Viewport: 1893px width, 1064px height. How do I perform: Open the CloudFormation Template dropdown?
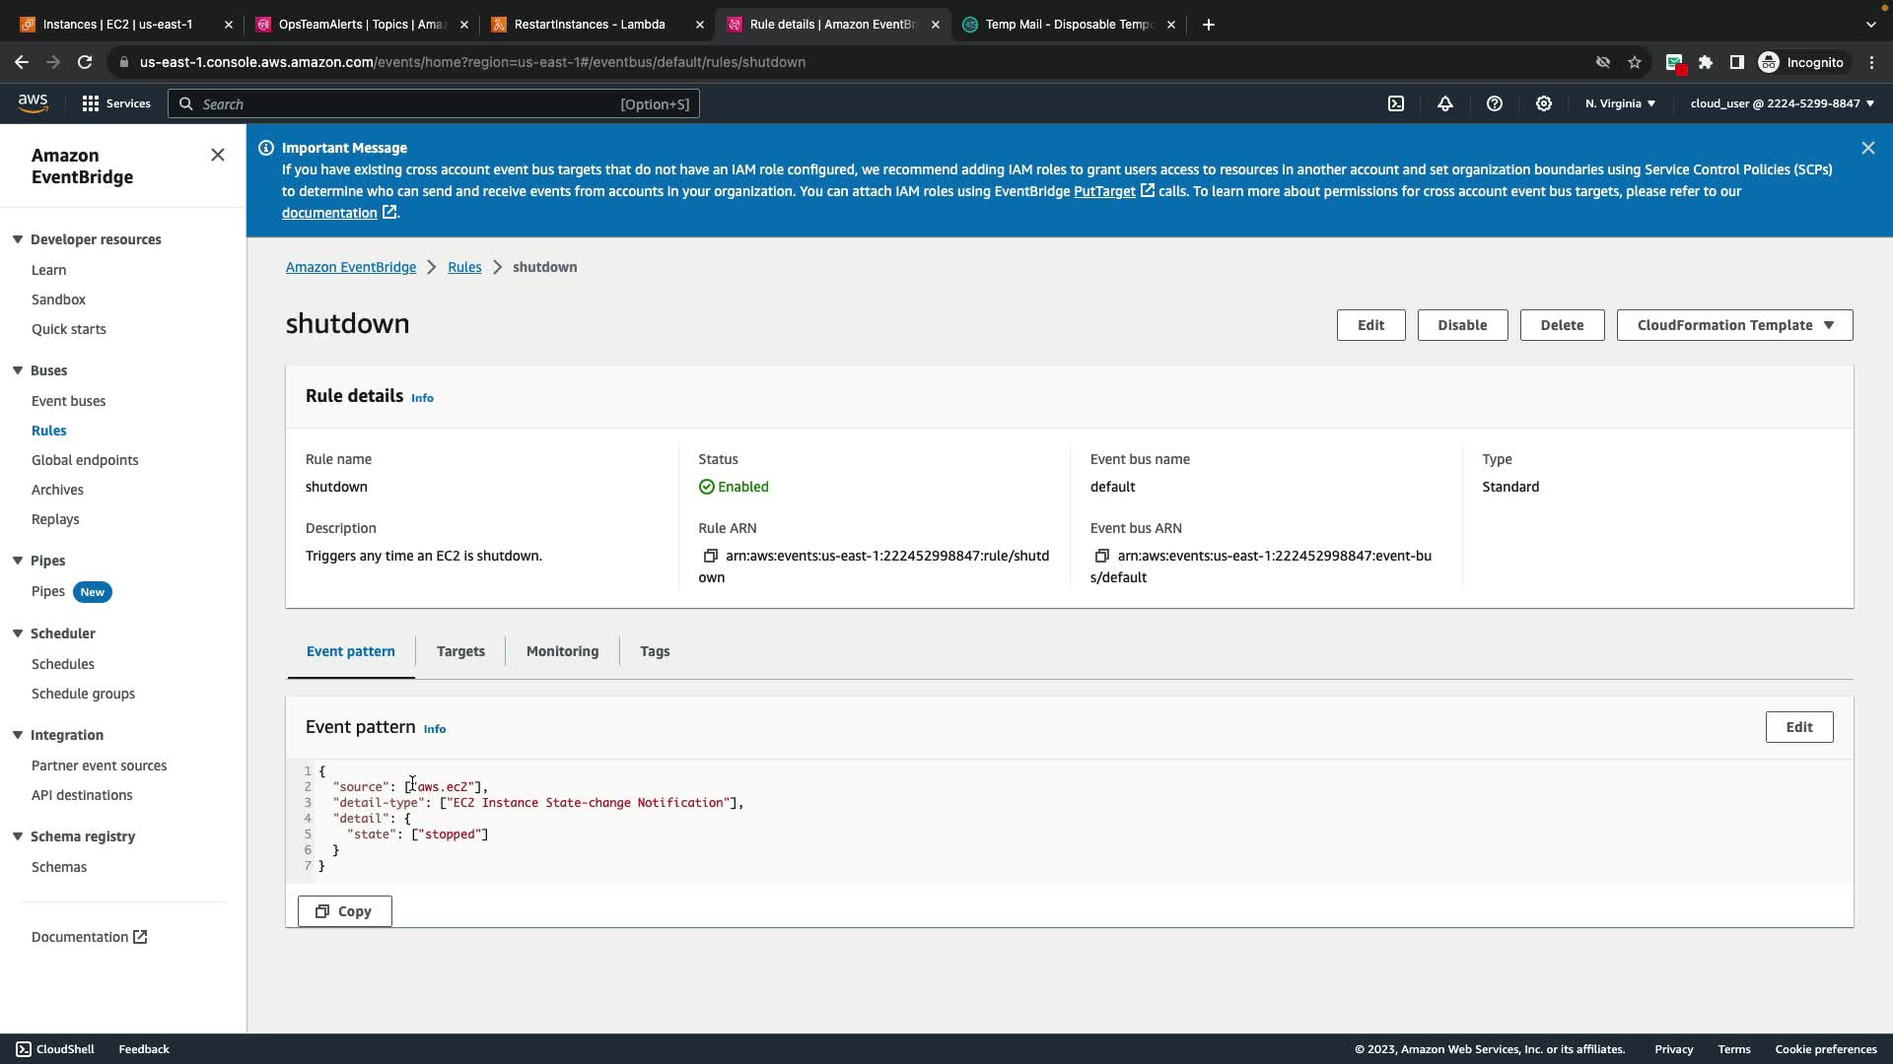tap(1734, 325)
